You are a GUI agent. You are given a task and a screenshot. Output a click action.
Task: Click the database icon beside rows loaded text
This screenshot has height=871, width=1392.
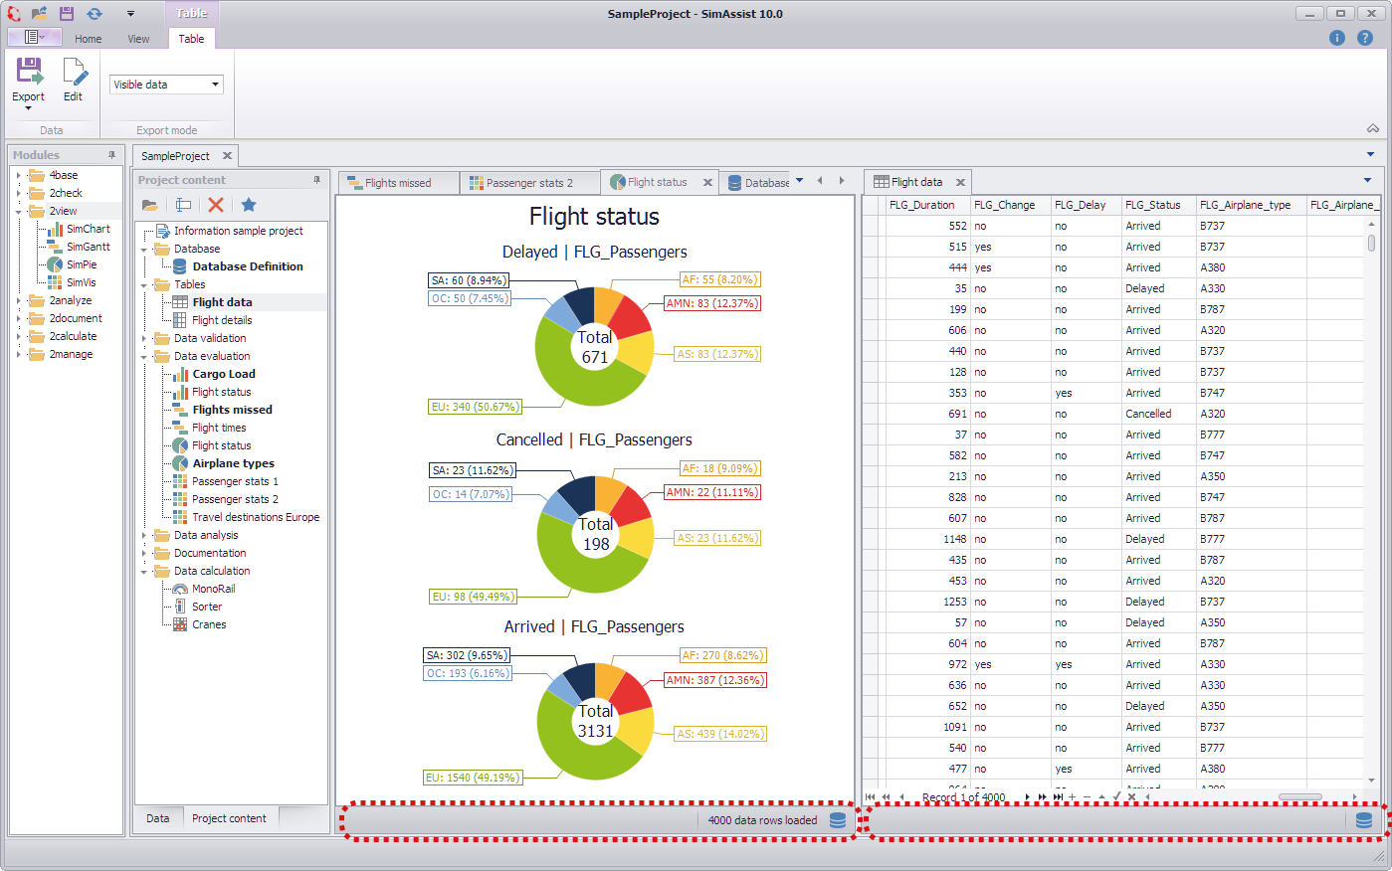click(x=838, y=820)
